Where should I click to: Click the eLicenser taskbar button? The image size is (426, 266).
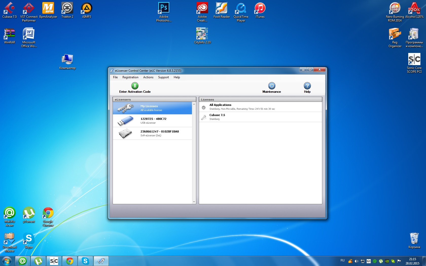(x=101, y=261)
